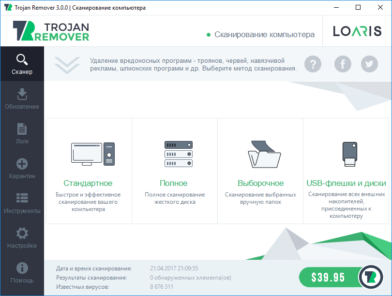Open the Логи document icon

22,129
